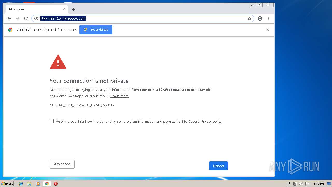Click the network tray icon
The image size is (332, 187).
point(295,184)
